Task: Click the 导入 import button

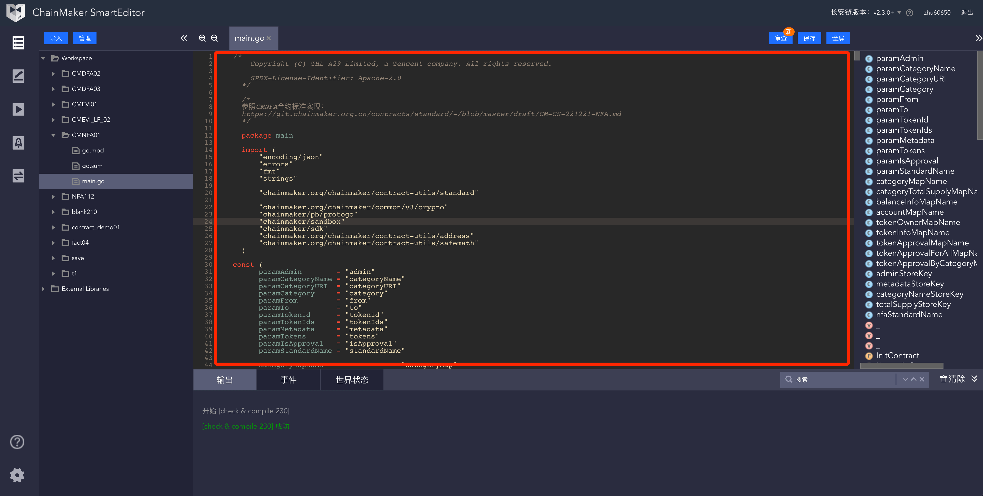Action: coord(56,38)
